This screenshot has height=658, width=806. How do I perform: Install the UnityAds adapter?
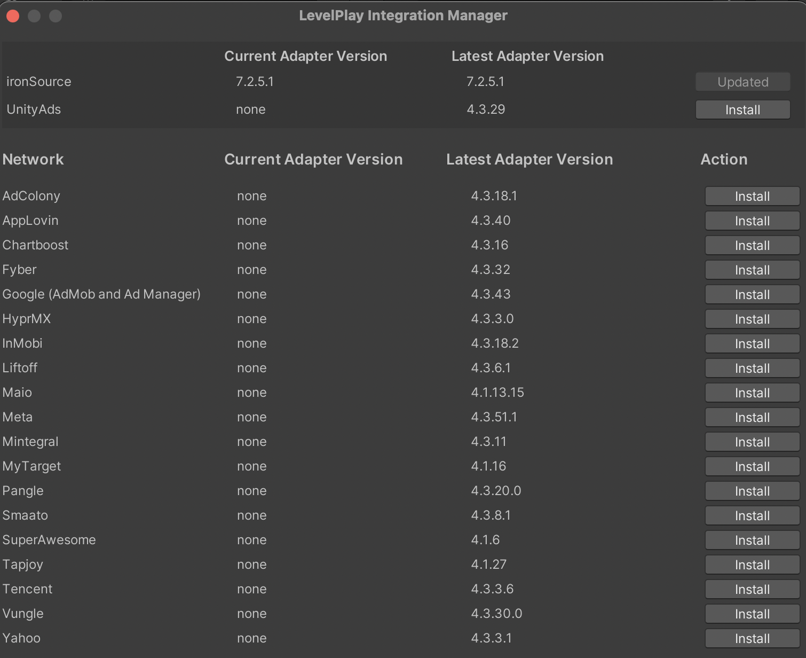tap(742, 110)
